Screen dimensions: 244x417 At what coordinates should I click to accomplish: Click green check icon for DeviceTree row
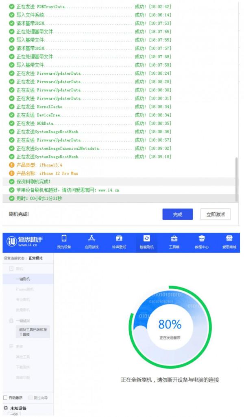11,115
